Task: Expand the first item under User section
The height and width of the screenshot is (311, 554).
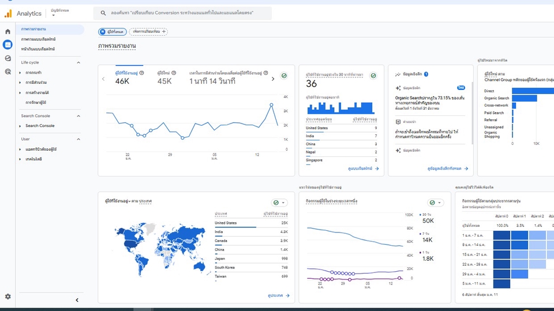Action: (20, 149)
